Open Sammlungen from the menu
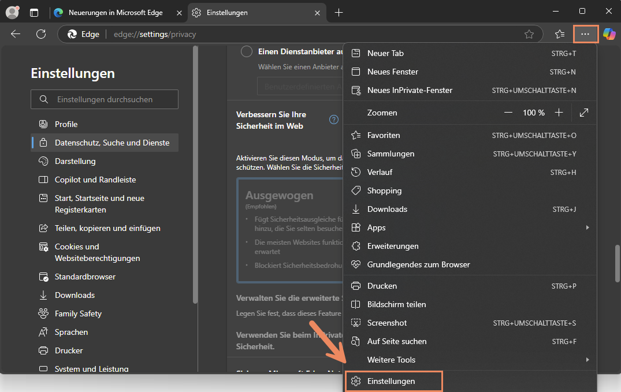This screenshot has width=621, height=392. point(470,154)
